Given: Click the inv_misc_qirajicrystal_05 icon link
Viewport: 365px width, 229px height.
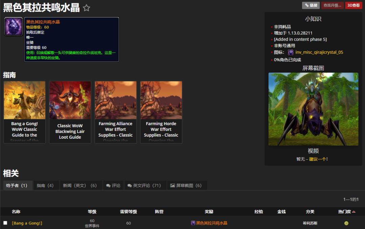Looking at the screenshot, I should (x=319, y=52).
